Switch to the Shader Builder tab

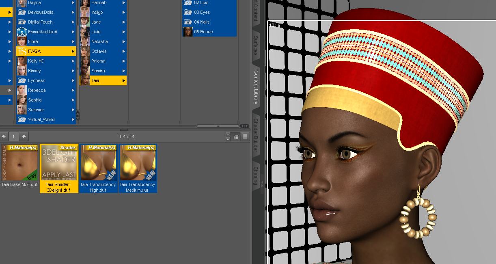point(256,136)
